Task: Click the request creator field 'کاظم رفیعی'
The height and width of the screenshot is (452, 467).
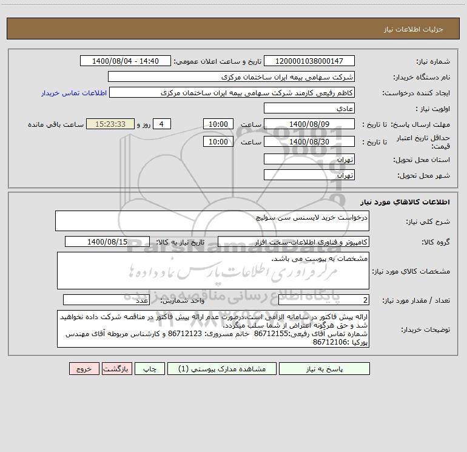Action: point(232,93)
